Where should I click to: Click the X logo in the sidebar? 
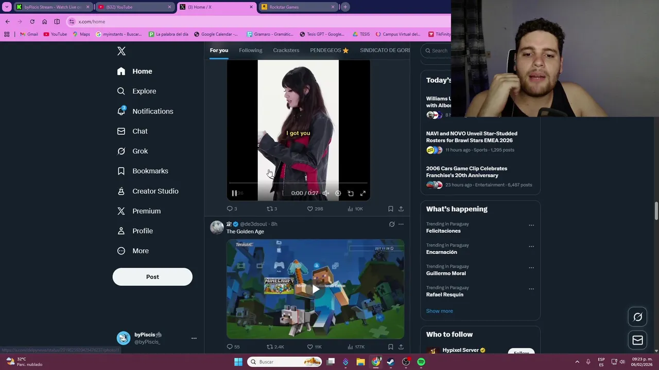click(x=122, y=51)
